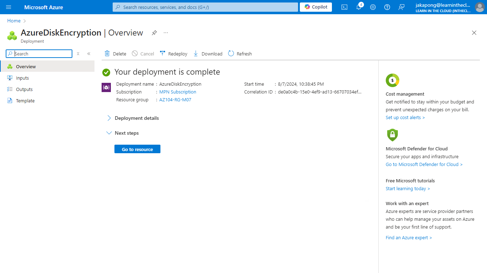Click the Correlation ID value

[320, 92]
